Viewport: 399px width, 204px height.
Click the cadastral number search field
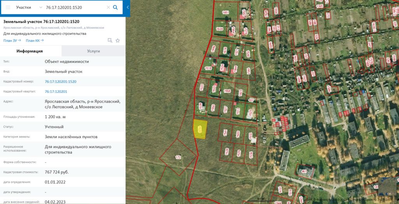[x=75, y=7]
